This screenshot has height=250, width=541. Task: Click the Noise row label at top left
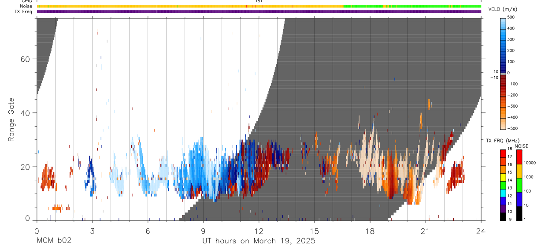[26, 6]
